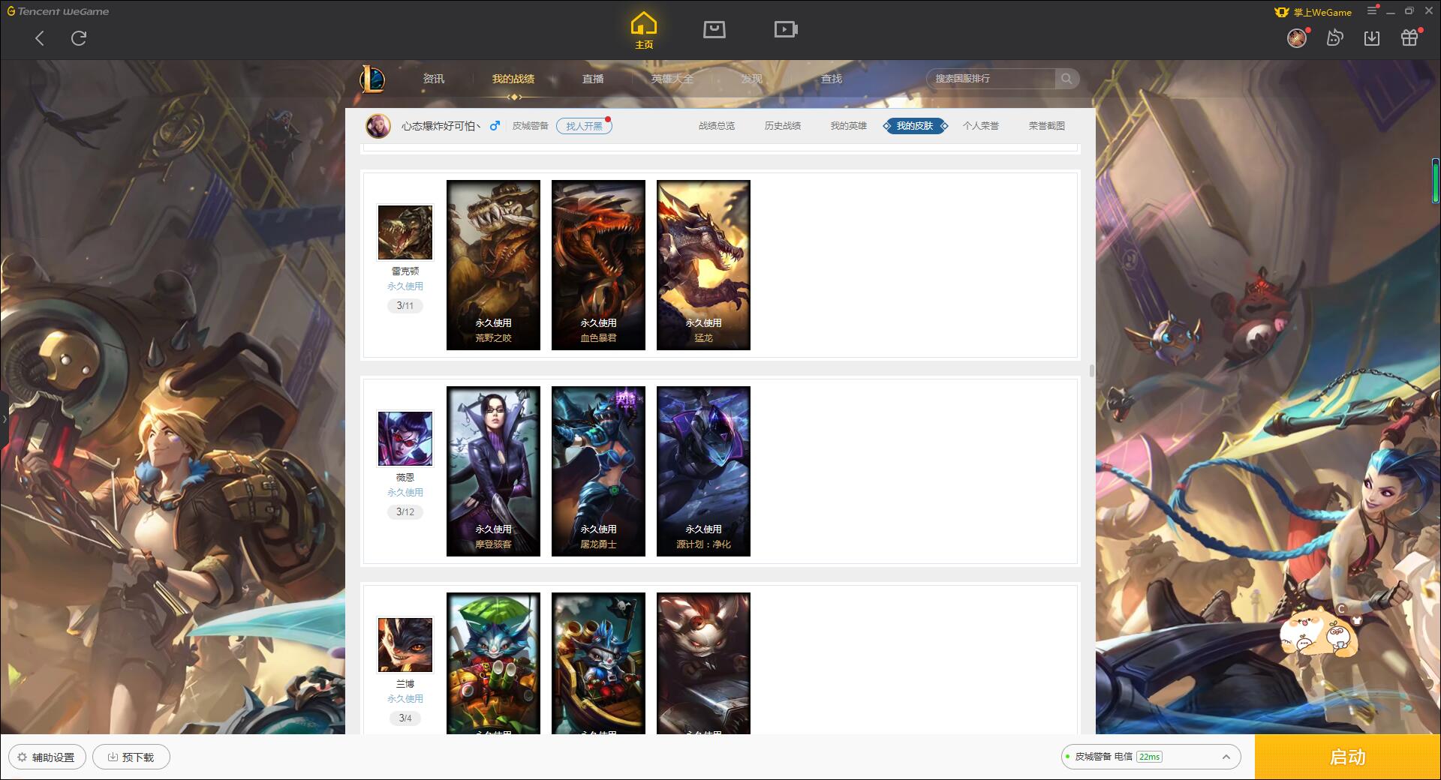Open the 直播 tab
This screenshot has height=780, width=1441.
pyautogui.click(x=593, y=79)
